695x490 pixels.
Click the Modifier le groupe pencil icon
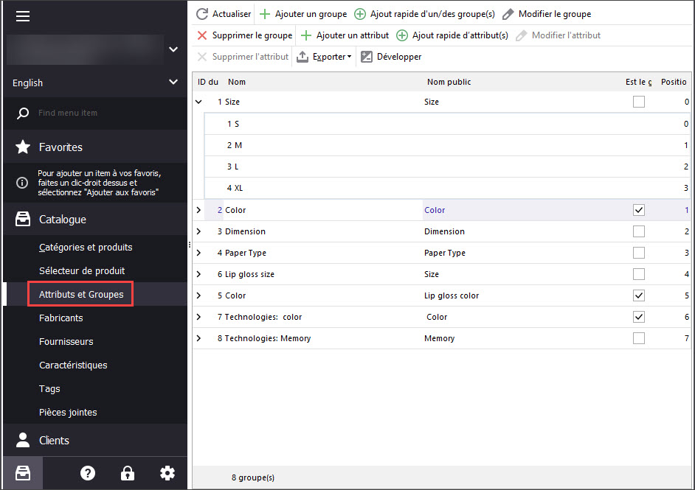(x=508, y=14)
